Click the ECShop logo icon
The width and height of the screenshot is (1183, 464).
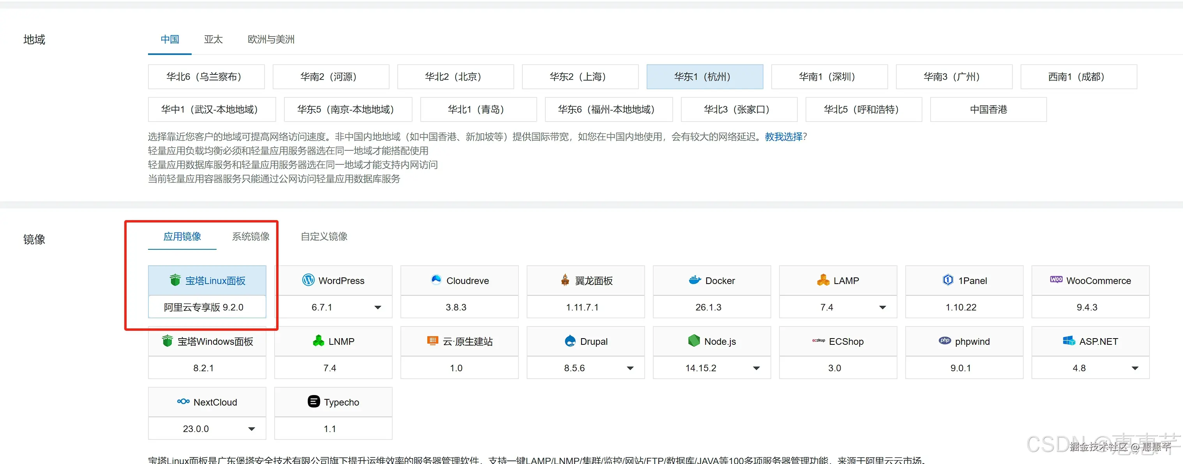click(818, 341)
